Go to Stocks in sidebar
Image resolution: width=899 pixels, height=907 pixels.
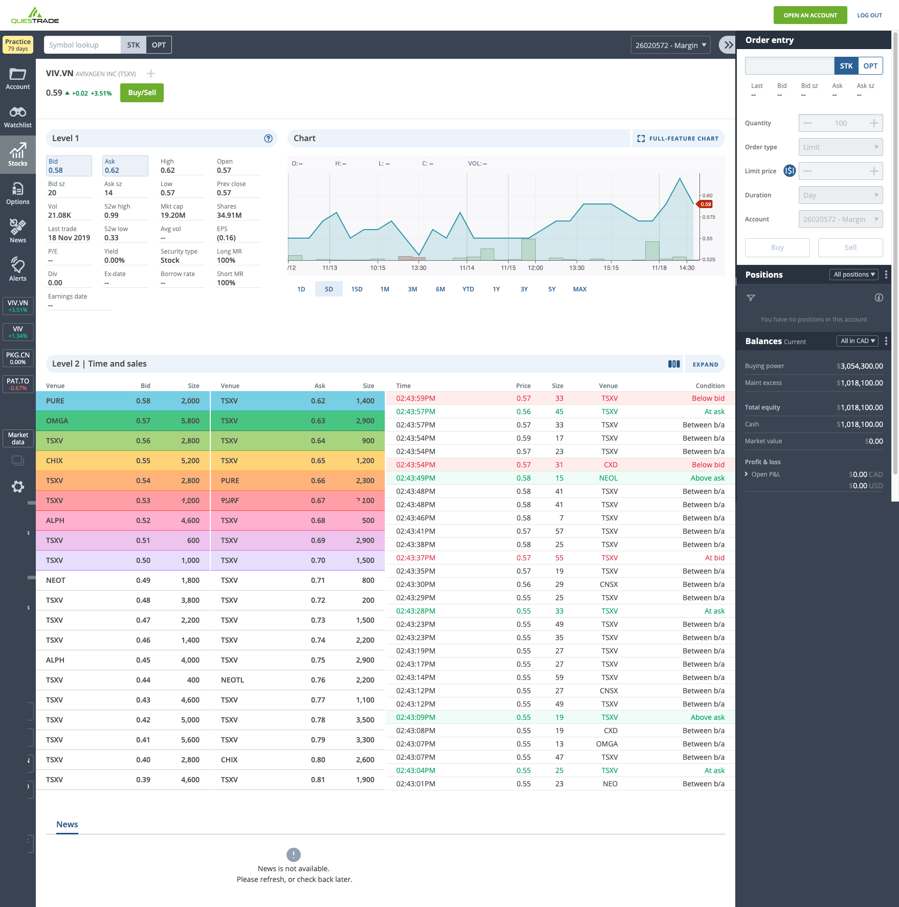[18, 154]
